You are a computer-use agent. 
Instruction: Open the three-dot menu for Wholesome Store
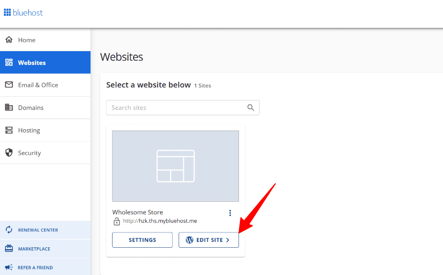230,213
